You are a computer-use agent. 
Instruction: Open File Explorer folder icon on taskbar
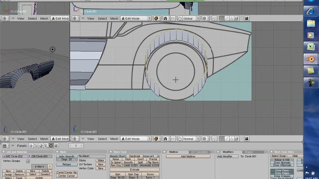(x=311, y=23)
